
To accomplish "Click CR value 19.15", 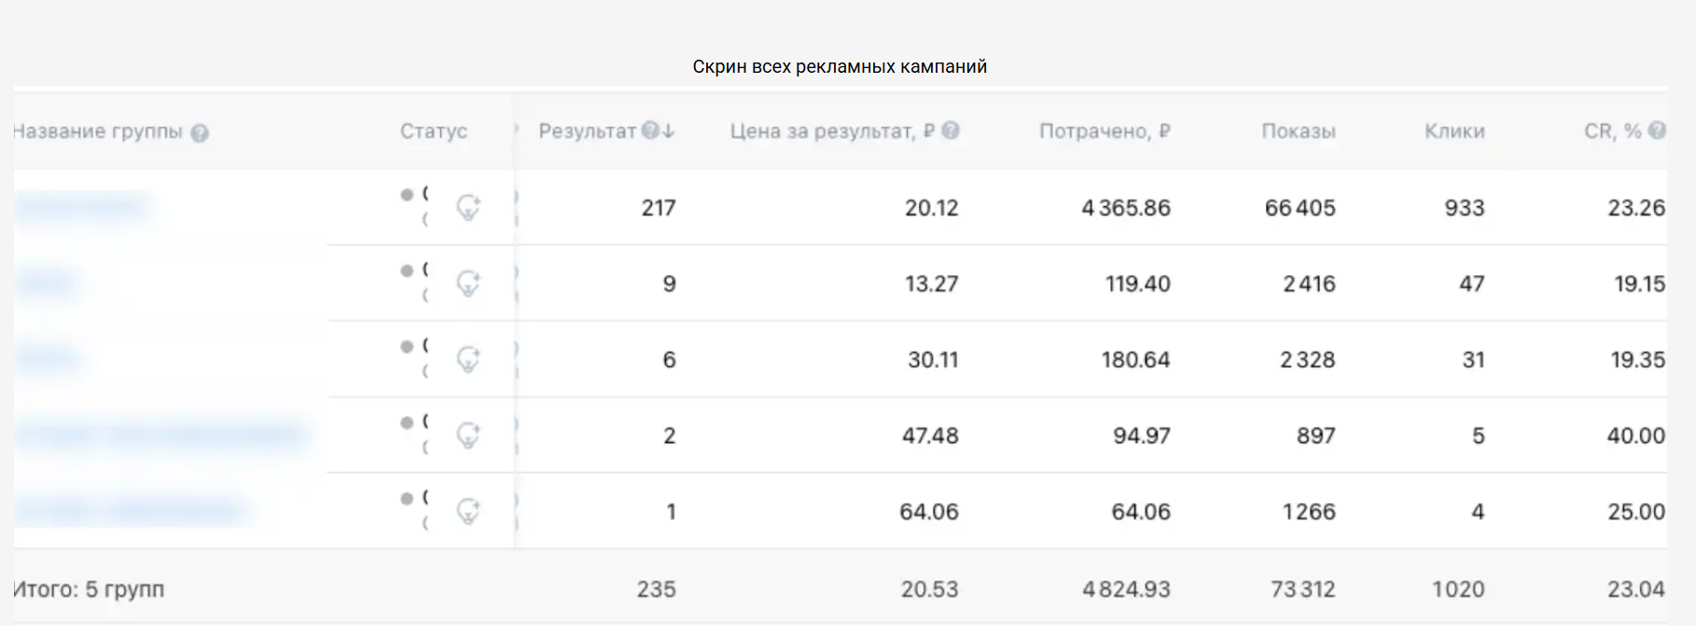I will click(1640, 284).
